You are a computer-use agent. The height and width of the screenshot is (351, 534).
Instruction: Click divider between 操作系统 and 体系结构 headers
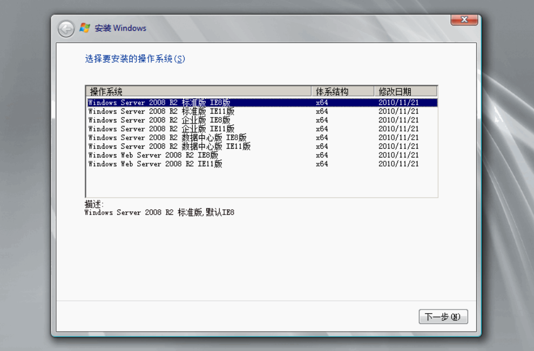pos(312,91)
